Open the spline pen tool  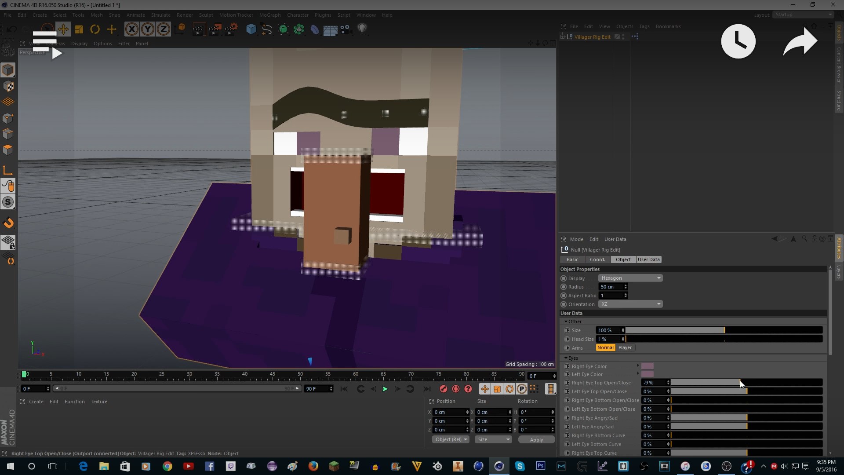[267, 29]
